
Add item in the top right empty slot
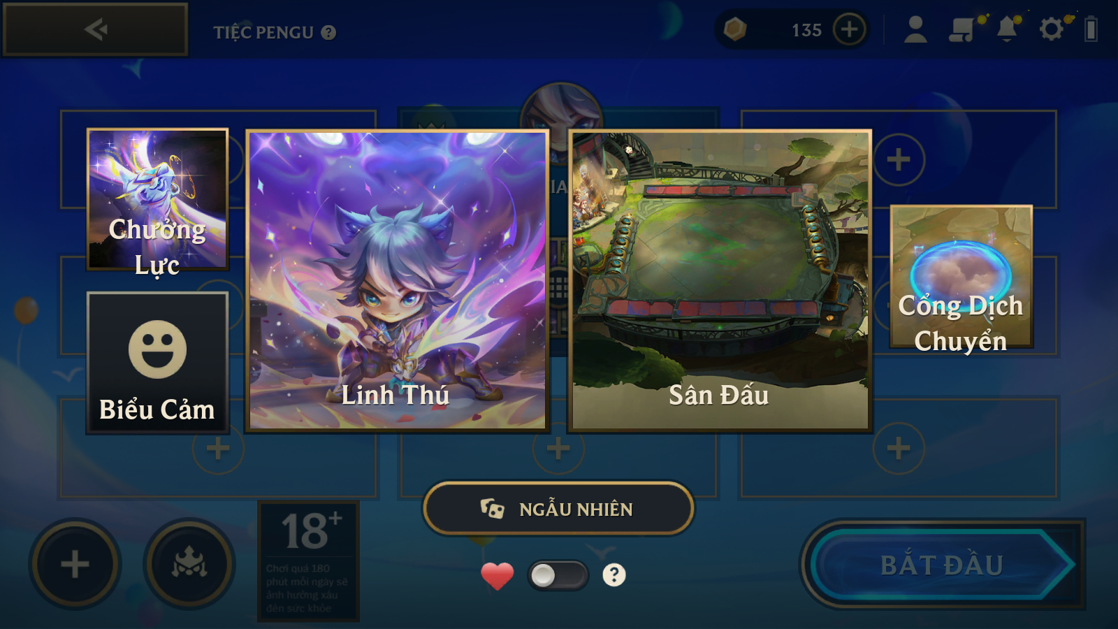[899, 159]
